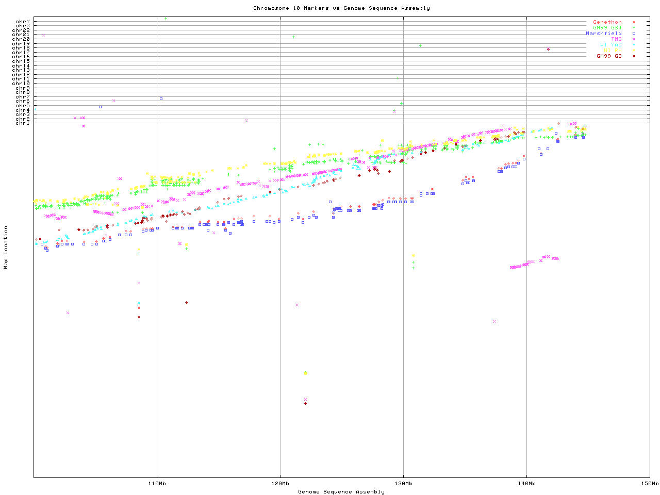Click the GM99 GB4 green plus symbol
The width and height of the screenshot is (660, 495).
tap(634, 28)
